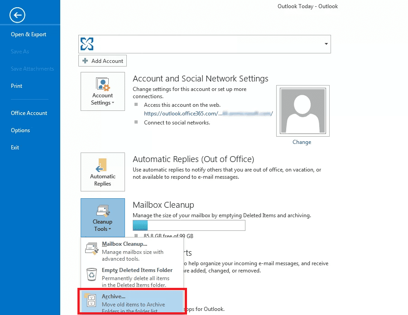The width and height of the screenshot is (408, 315).
Task: Click the recycle bin icon
Action: pyautogui.click(x=91, y=274)
